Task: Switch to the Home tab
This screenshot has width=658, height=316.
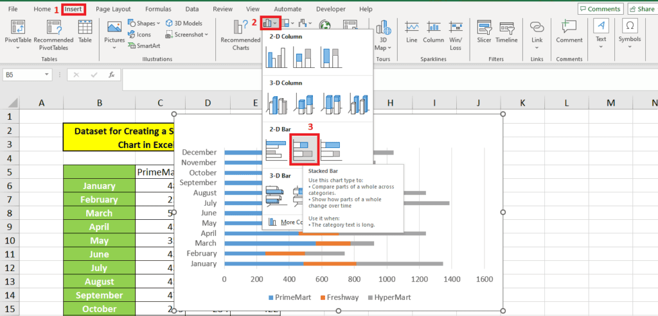Action: [x=42, y=9]
